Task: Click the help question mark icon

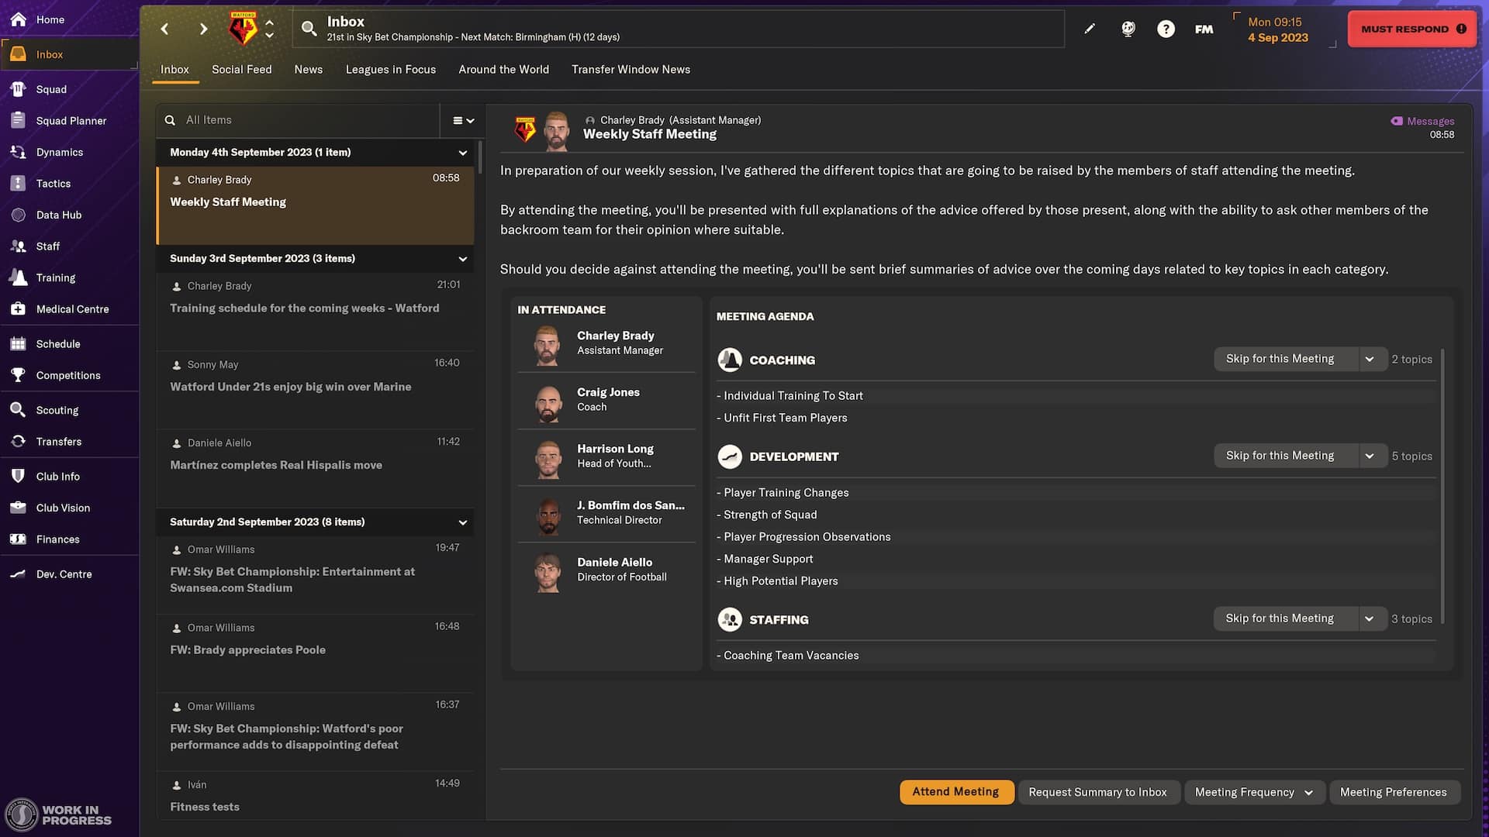Action: [1166, 29]
